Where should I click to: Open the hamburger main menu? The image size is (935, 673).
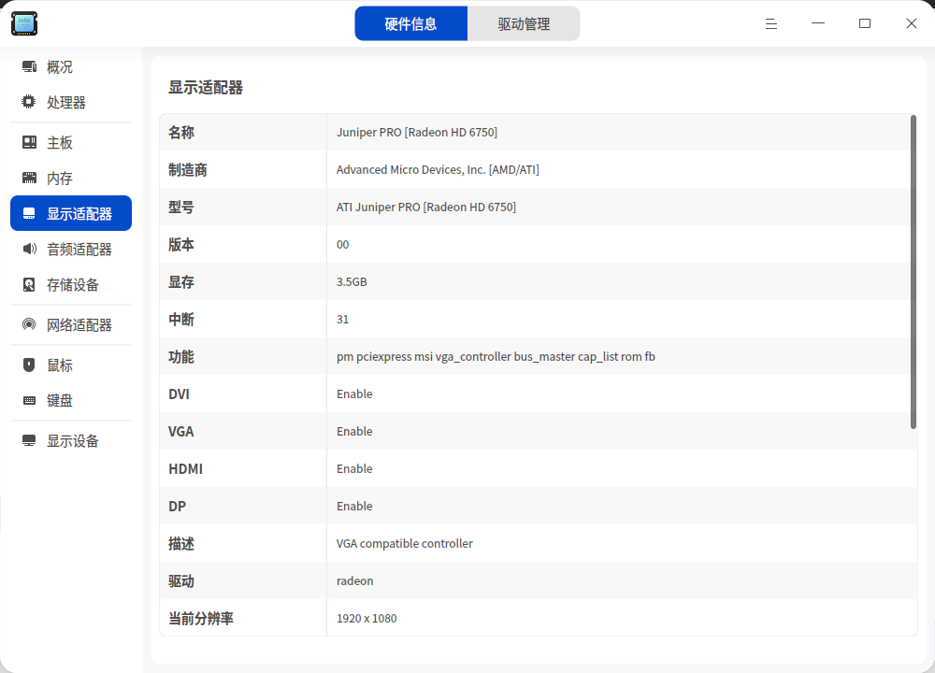pos(771,24)
